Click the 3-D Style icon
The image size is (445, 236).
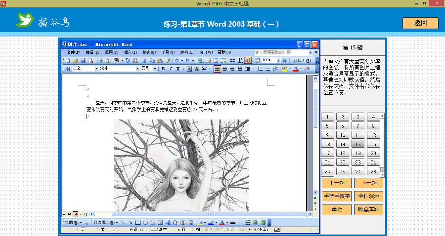tap(263, 222)
